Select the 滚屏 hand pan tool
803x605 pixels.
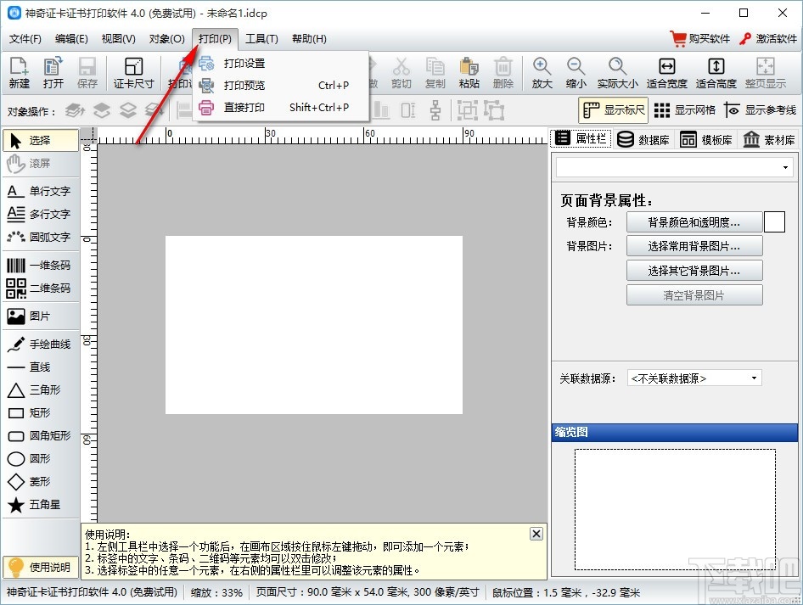point(41,163)
